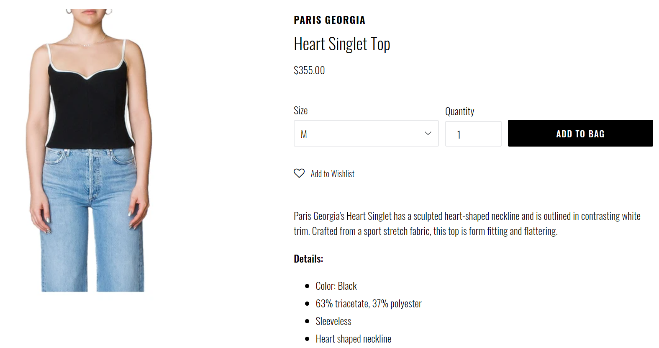This screenshot has width=659, height=348.
Task: Click the $355.00 price text
Action: tap(309, 70)
